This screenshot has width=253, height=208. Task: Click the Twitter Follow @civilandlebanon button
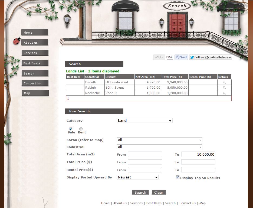210,57
